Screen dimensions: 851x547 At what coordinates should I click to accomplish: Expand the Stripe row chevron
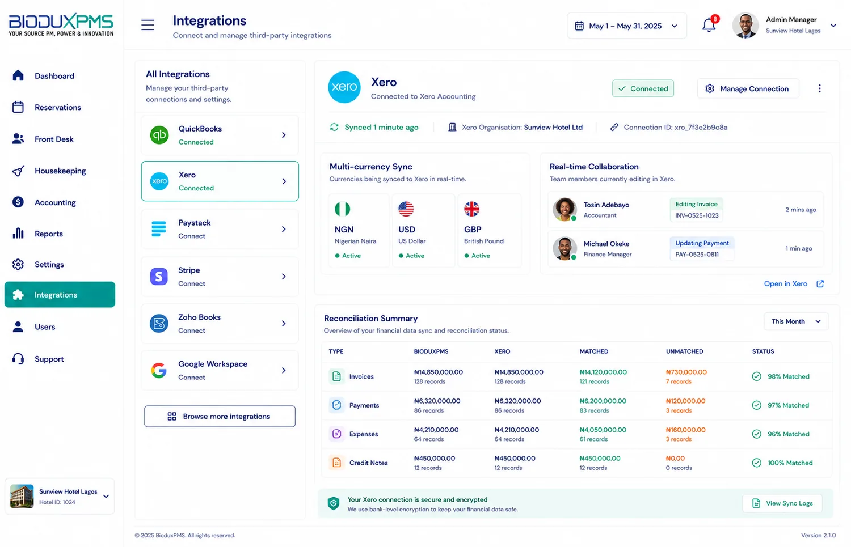284,277
